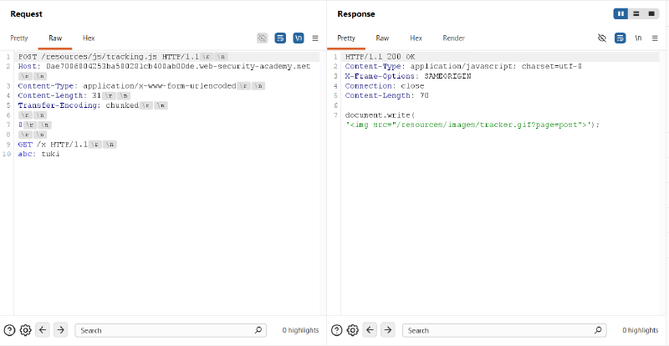Click magnifier icon in Request search box
669x346 pixels.
[x=258, y=330]
